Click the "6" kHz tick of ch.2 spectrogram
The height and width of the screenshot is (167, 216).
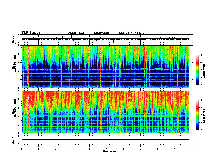pyautogui.click(x=19, y=108)
